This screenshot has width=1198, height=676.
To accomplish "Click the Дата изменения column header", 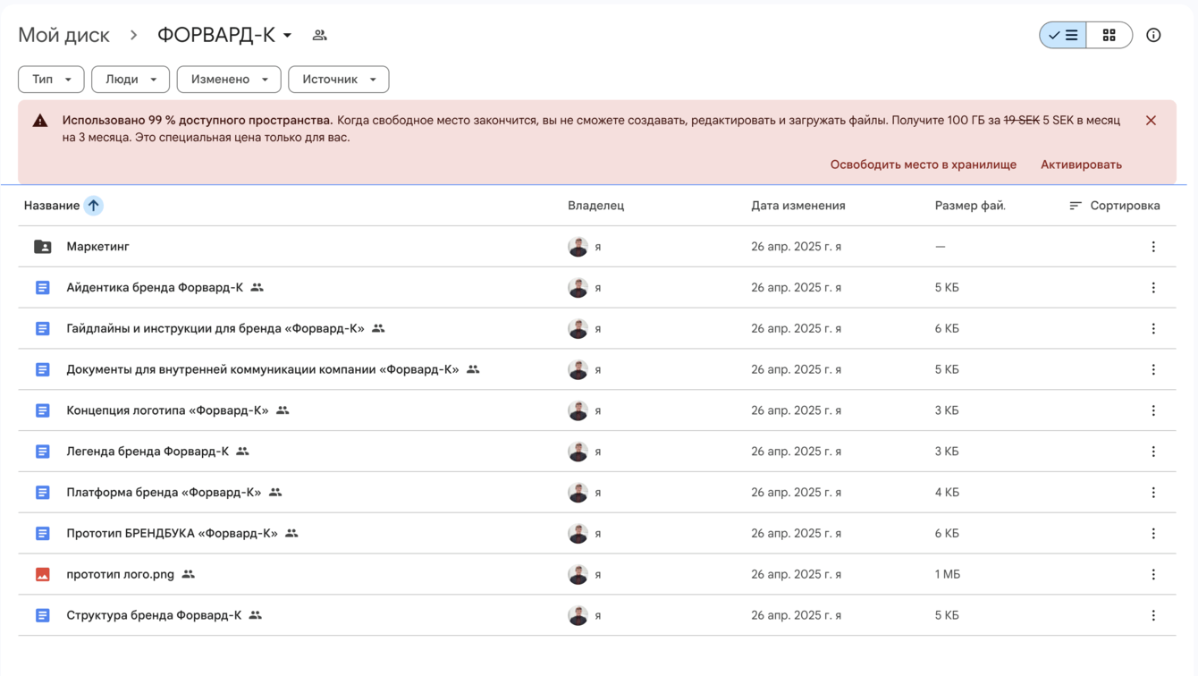I will tap(798, 206).
